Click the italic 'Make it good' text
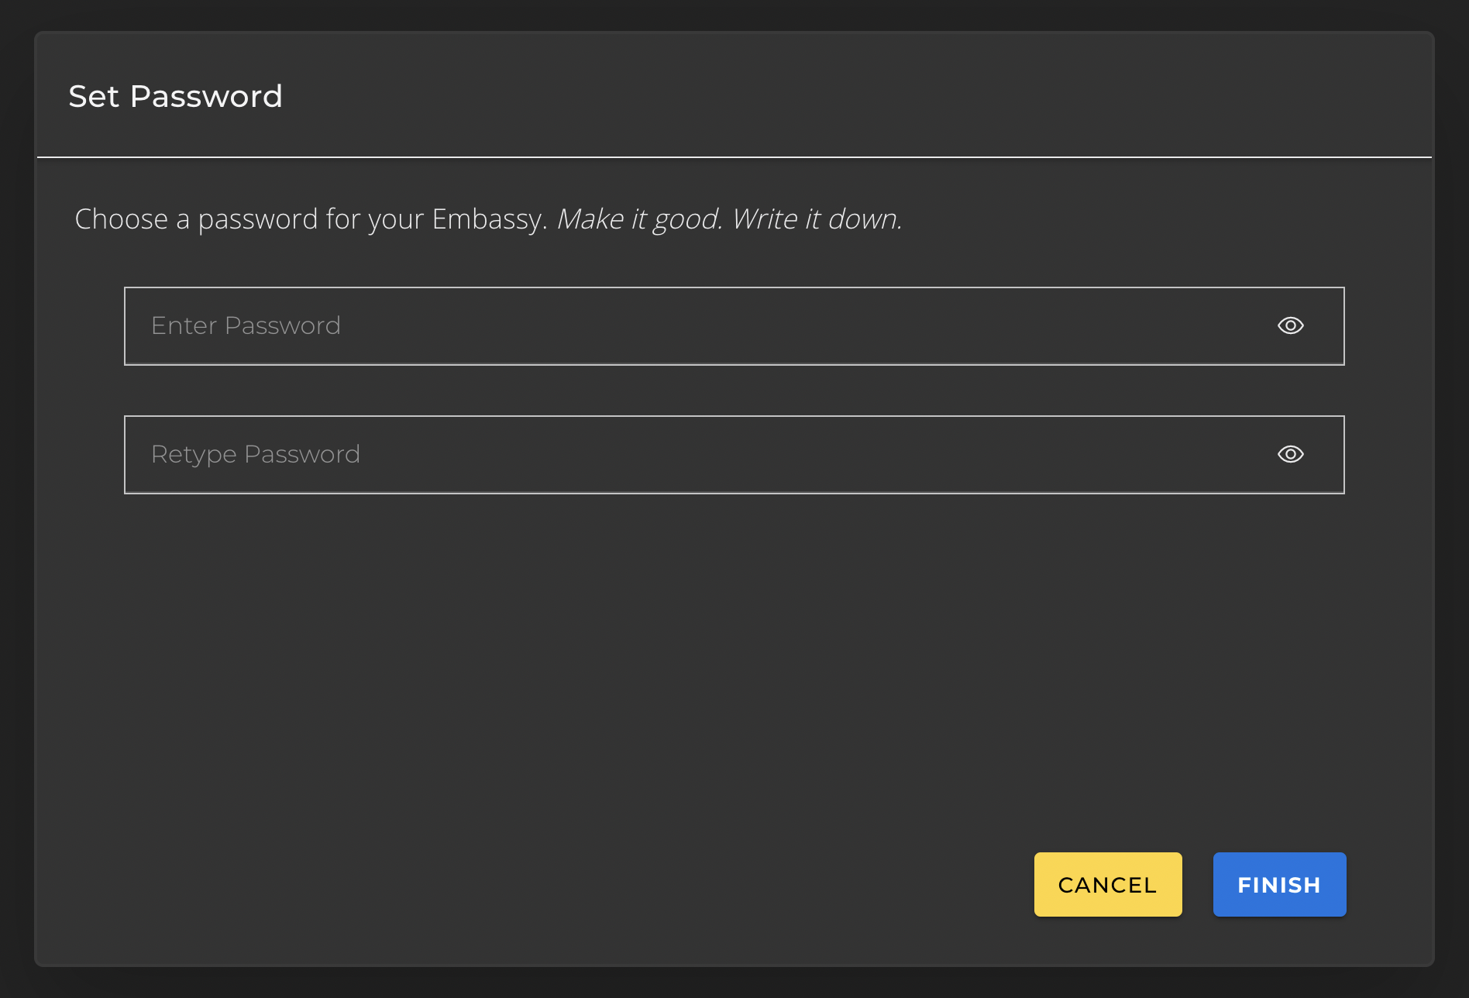 click(639, 219)
